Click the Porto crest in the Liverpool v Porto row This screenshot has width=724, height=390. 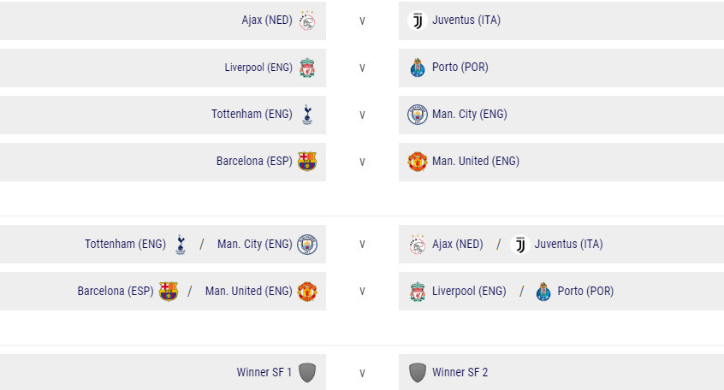pyautogui.click(x=418, y=68)
